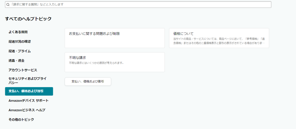Select アカウントサービス from topic list
Image resolution: width=296 pixels, height=129 pixels.
click(23, 70)
